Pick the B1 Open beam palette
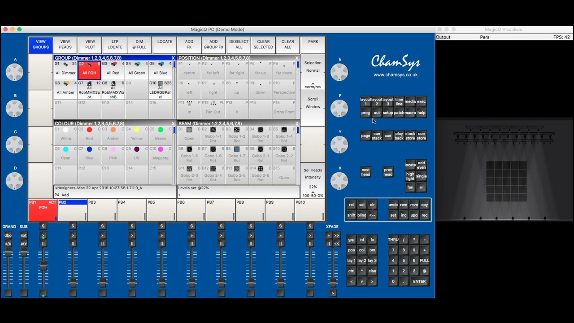The height and width of the screenshot is (323, 574). pos(189,135)
